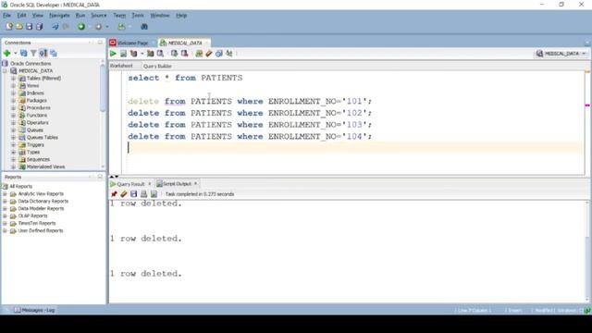Image resolution: width=592 pixels, height=333 pixels.
Task: Click the Undo arrow icon in main toolbar
Action: (x=55, y=27)
